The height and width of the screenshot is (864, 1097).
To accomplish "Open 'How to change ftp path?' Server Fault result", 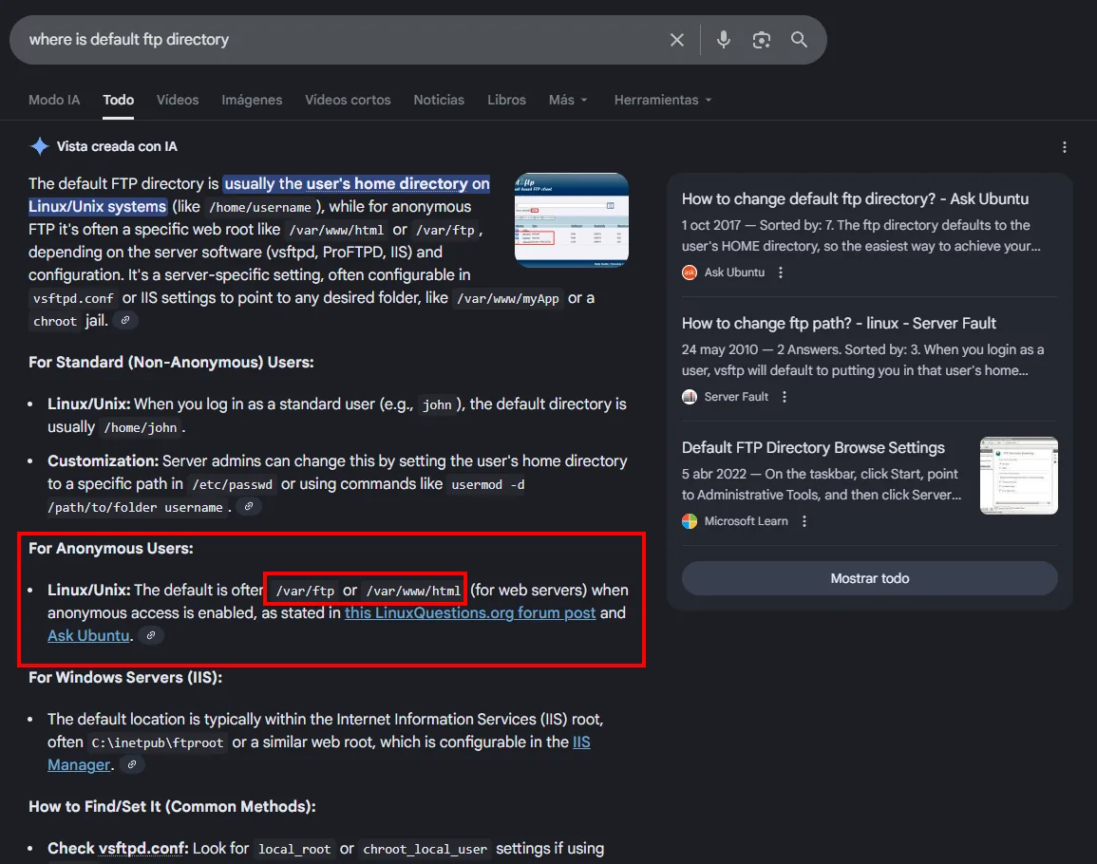I will pyautogui.click(x=839, y=323).
